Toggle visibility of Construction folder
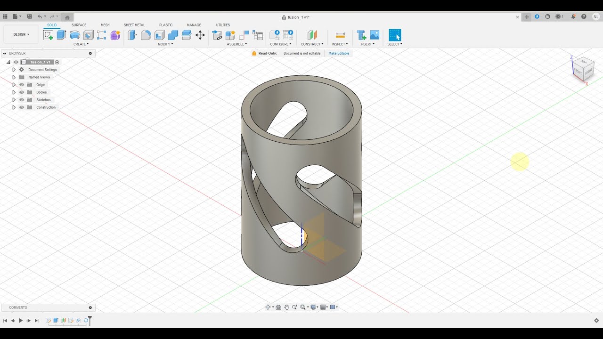This screenshot has width=603, height=339. tap(22, 107)
